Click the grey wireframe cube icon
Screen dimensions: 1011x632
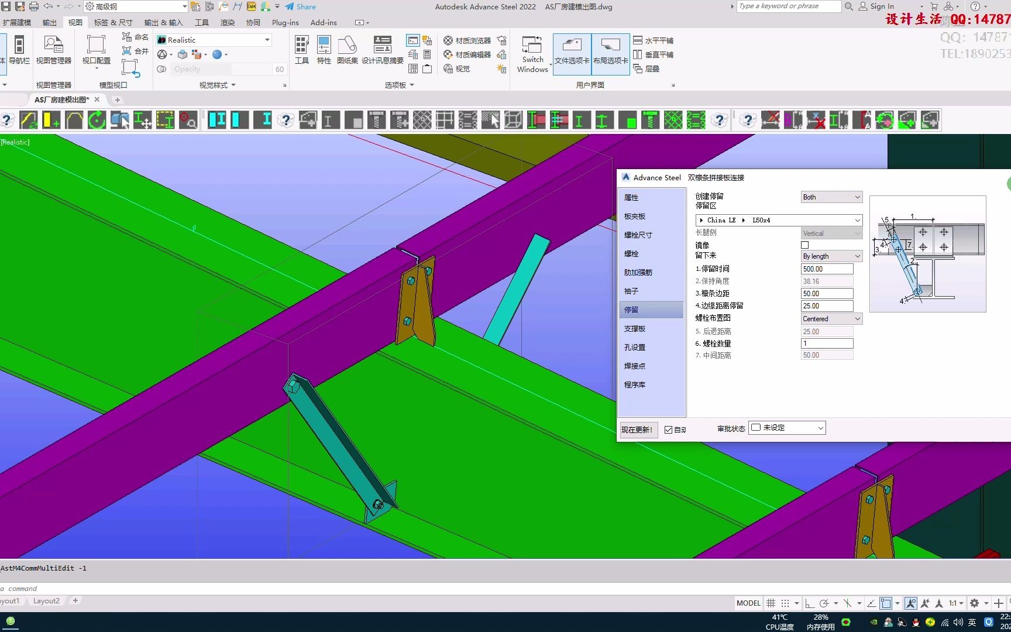[513, 121]
